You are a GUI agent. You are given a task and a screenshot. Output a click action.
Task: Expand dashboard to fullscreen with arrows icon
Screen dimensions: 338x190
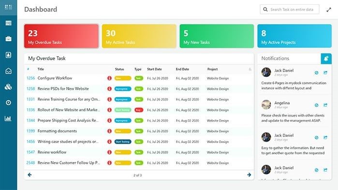(329, 10)
